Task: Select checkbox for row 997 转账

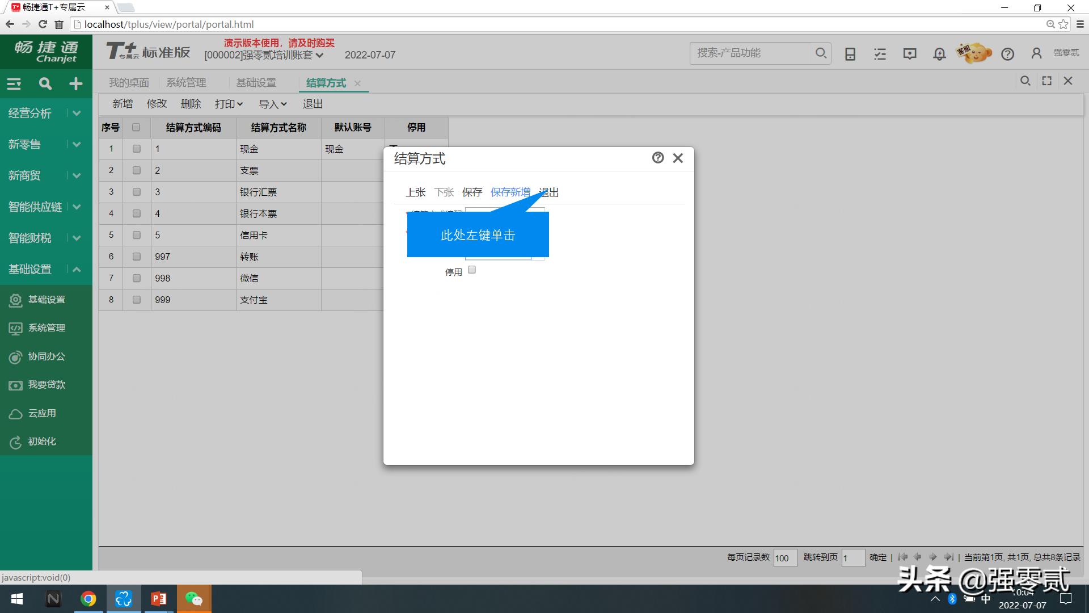Action: coord(136,257)
